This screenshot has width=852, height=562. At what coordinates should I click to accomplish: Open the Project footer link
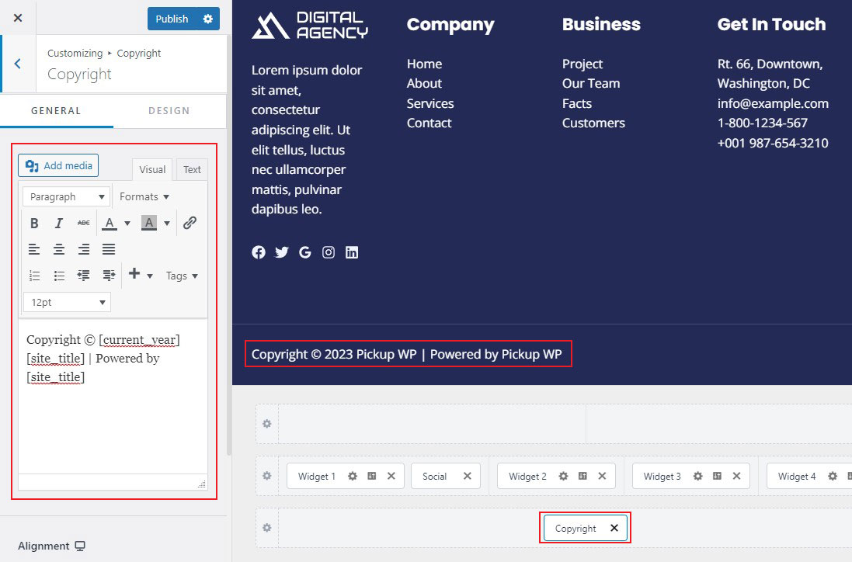tap(582, 64)
